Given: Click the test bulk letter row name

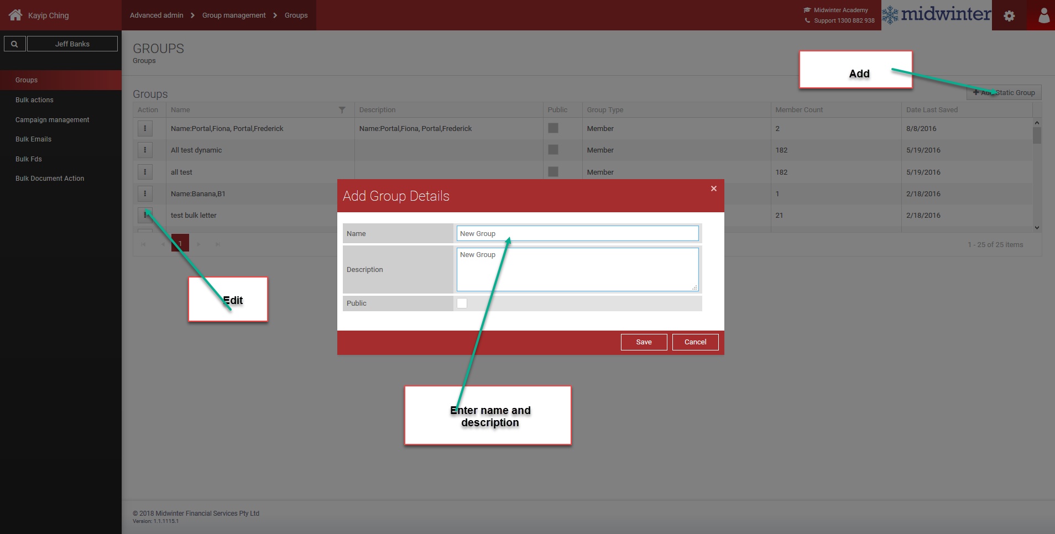Looking at the screenshot, I should (x=194, y=216).
